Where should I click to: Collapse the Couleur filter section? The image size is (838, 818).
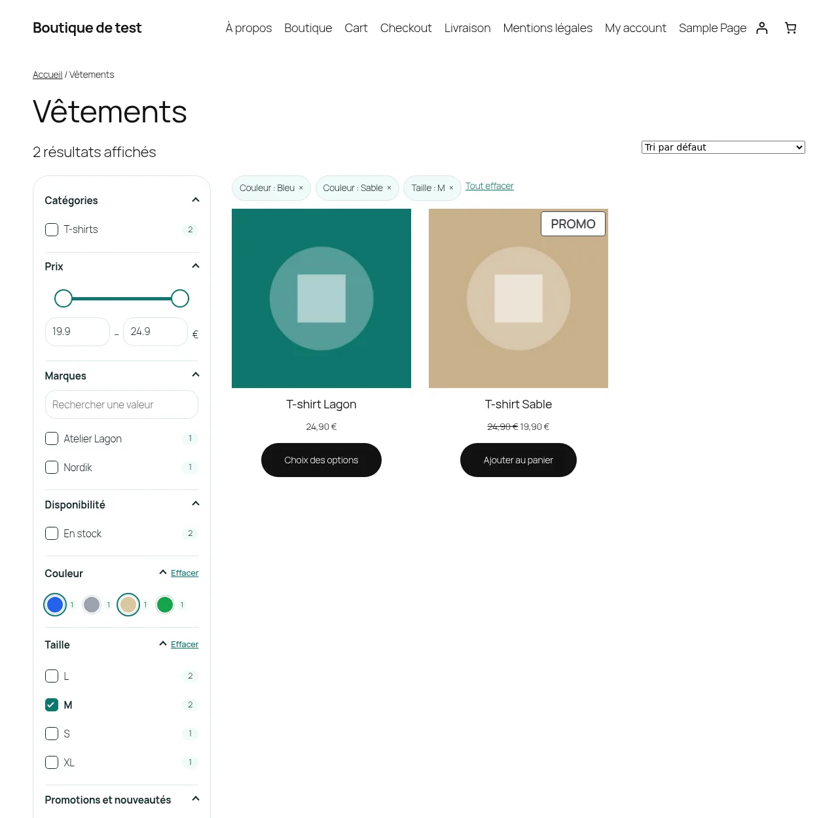tap(163, 573)
